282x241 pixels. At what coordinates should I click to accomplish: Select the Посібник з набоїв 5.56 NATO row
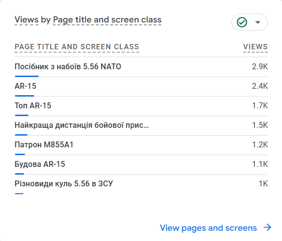pyautogui.click(x=141, y=67)
